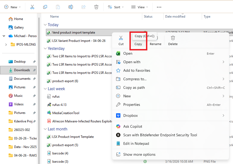Go to Home in navigation pane
Screen dimensions: 233x164
click(x=16, y=19)
